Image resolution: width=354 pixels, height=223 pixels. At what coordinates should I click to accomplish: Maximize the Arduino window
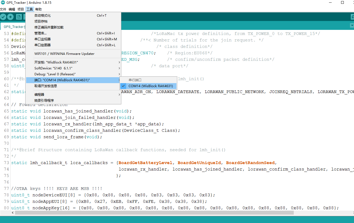(x=342, y=3)
